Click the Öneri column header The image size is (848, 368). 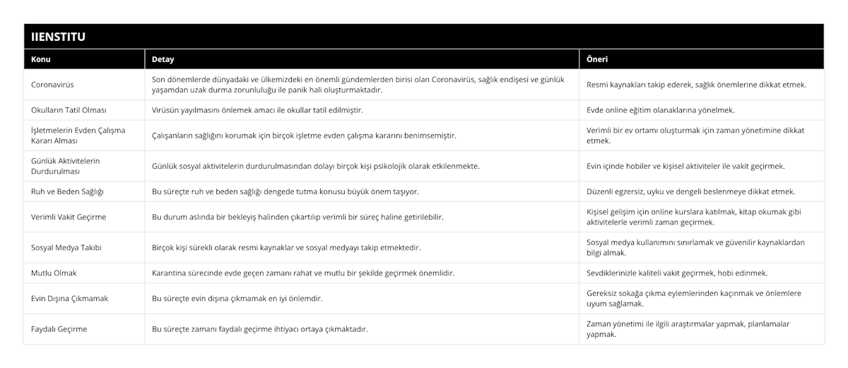(x=598, y=59)
